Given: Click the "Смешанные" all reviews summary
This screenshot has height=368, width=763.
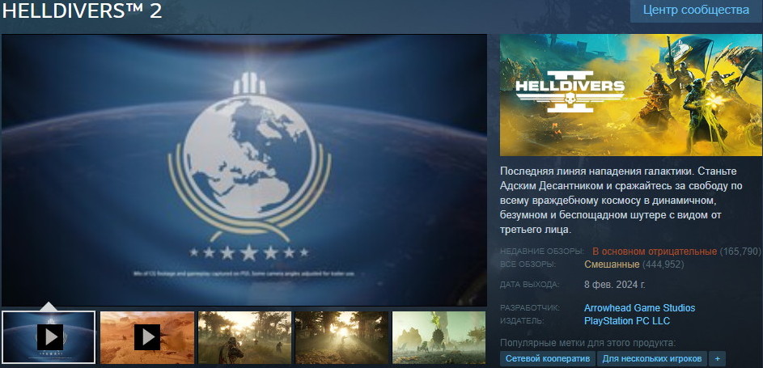Looking at the screenshot, I should [612, 264].
